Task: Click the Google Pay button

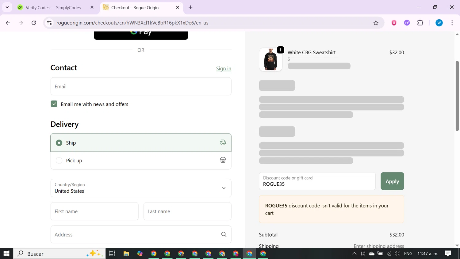Action: (141, 35)
